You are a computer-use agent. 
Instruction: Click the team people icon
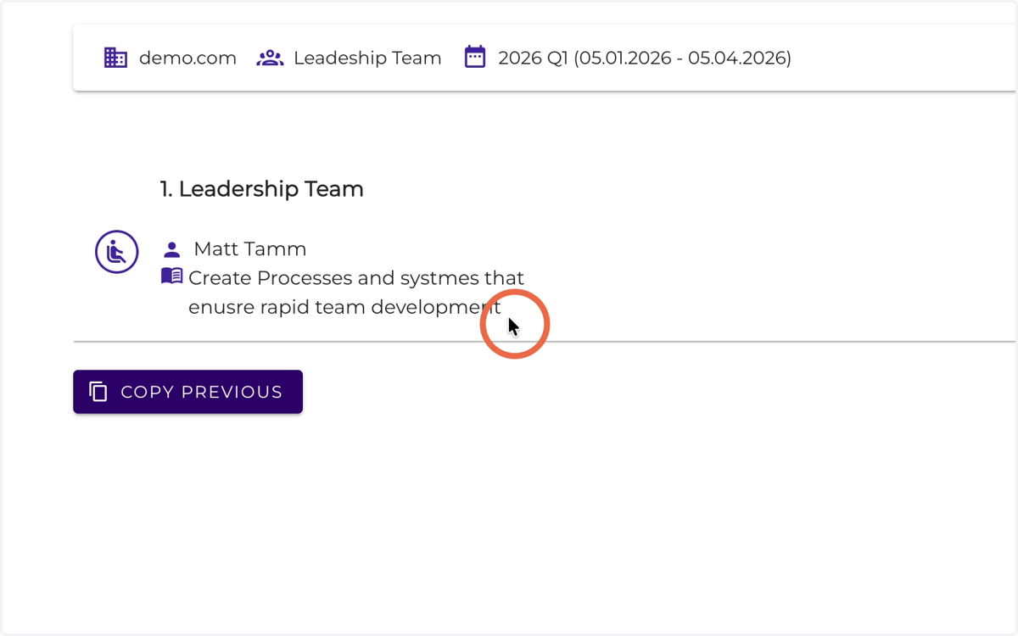coord(270,58)
